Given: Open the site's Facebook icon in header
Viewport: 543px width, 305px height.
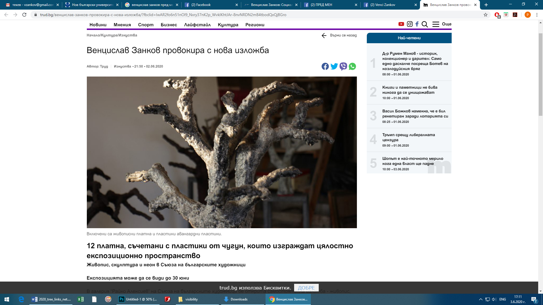Looking at the screenshot, I should coord(417,24).
